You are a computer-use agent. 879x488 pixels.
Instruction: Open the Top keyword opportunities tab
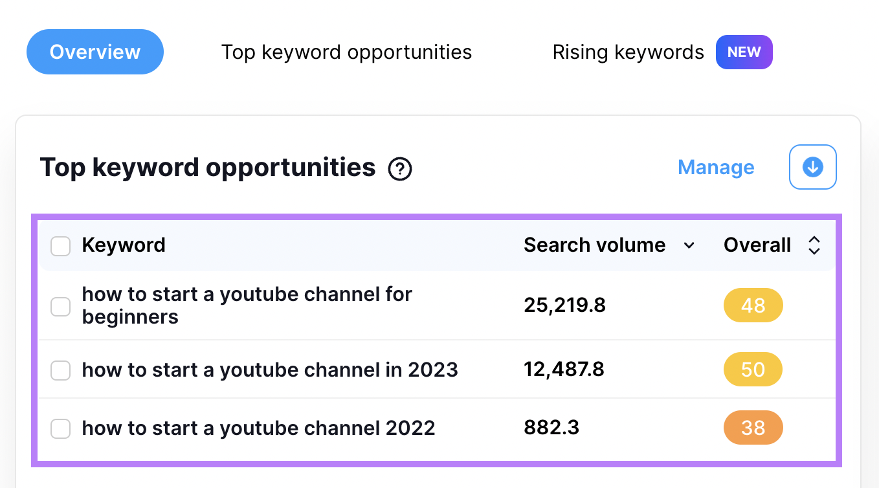click(346, 52)
